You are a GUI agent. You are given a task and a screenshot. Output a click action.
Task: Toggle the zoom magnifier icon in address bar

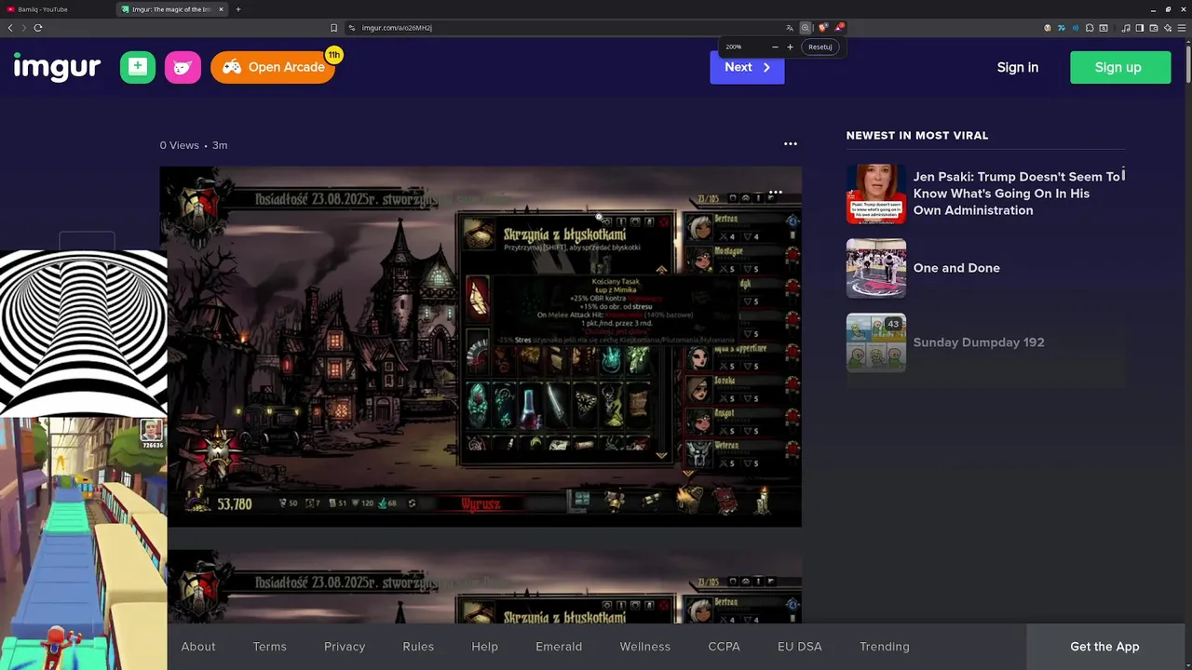806,28
